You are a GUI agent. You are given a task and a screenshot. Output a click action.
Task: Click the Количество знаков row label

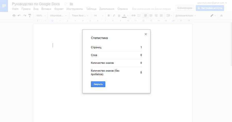pyautogui.click(x=102, y=63)
